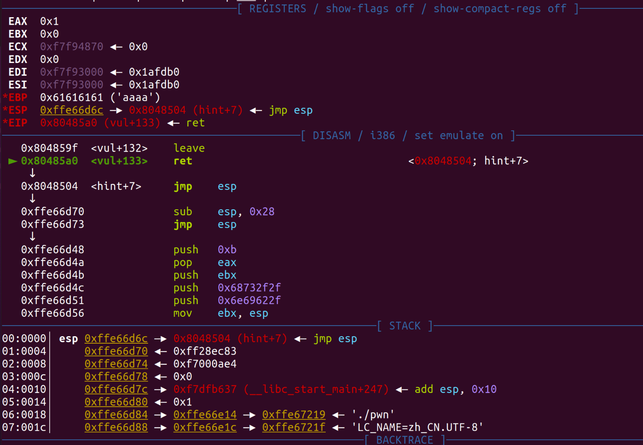Screen dimensions: 643x445
Task: Select the 'LC_NAME=zh_CN.UTF-8' string
Action: click(417, 427)
